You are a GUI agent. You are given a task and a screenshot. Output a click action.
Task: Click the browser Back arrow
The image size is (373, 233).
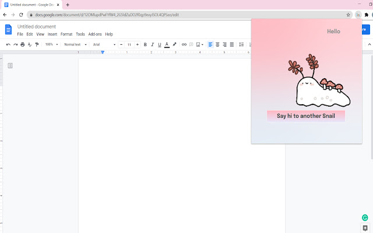coord(5,15)
